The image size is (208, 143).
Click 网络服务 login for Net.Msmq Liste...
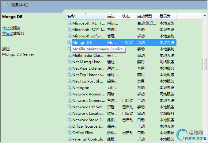coord(167,62)
